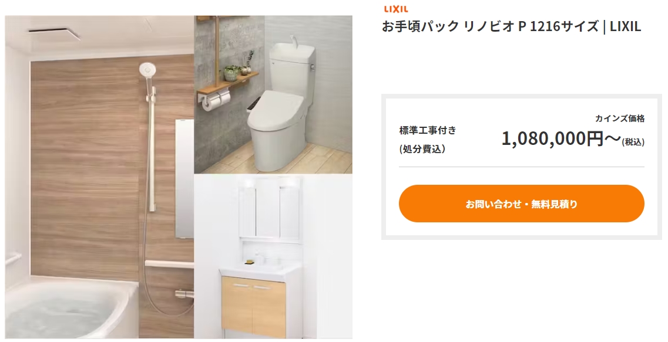The width and height of the screenshot is (668, 342).
Task: Select the toilet room photo
Action: click(x=273, y=94)
